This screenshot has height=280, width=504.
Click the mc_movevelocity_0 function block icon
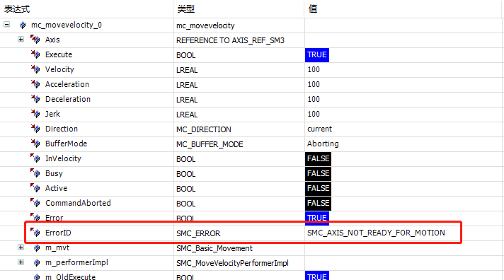[x=23, y=25]
